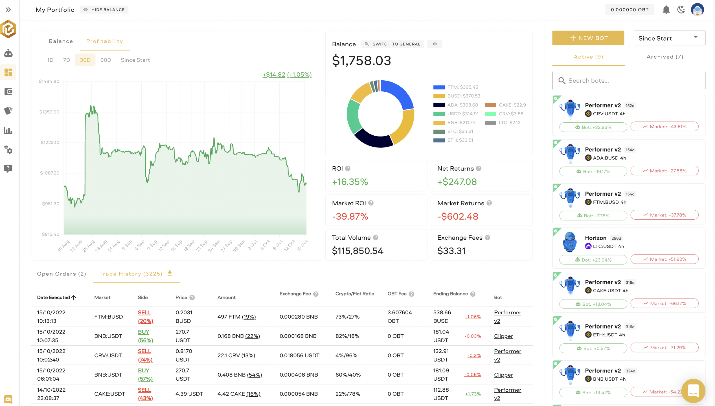Toggle dark mode with the moon icon

(x=681, y=9)
